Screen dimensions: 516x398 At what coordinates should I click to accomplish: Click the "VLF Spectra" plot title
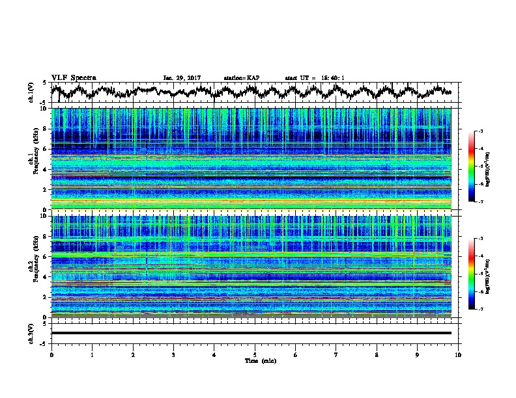(74, 78)
